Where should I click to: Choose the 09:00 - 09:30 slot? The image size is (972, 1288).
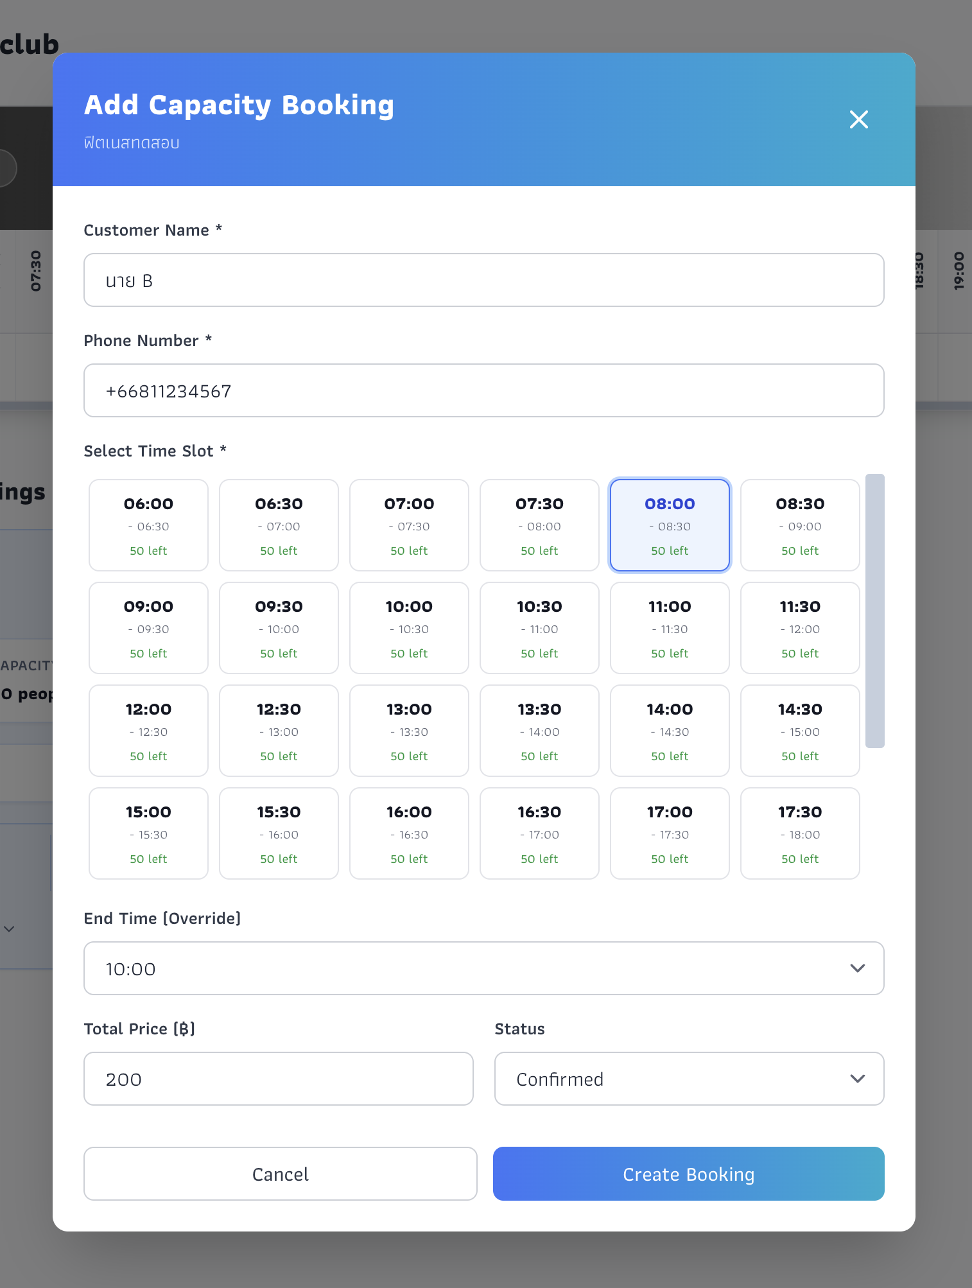pos(148,628)
